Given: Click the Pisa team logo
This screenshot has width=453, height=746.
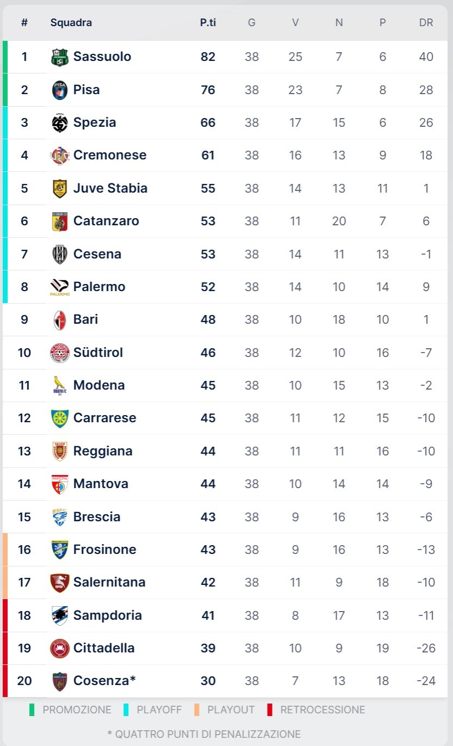Looking at the screenshot, I should coord(60,90).
